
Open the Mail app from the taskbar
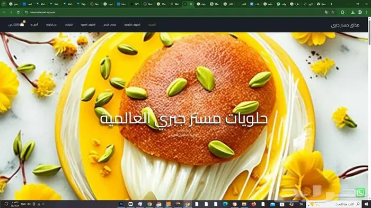click(272, 204)
